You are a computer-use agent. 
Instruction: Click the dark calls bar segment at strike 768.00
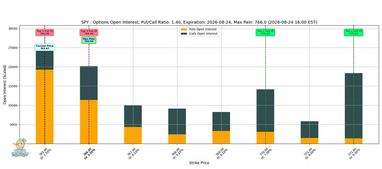click(x=177, y=122)
